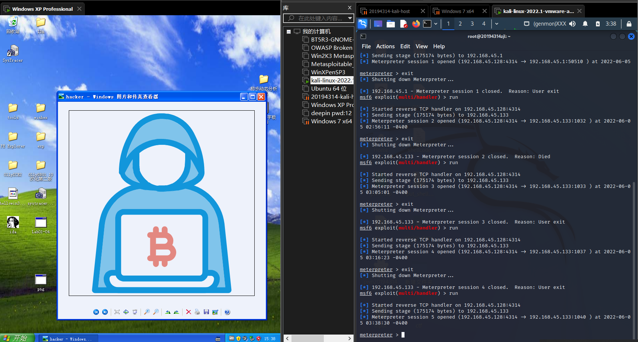Viewport: 638px width, 342px height.
Task: Print the hacker image
Action: pyautogui.click(x=197, y=312)
